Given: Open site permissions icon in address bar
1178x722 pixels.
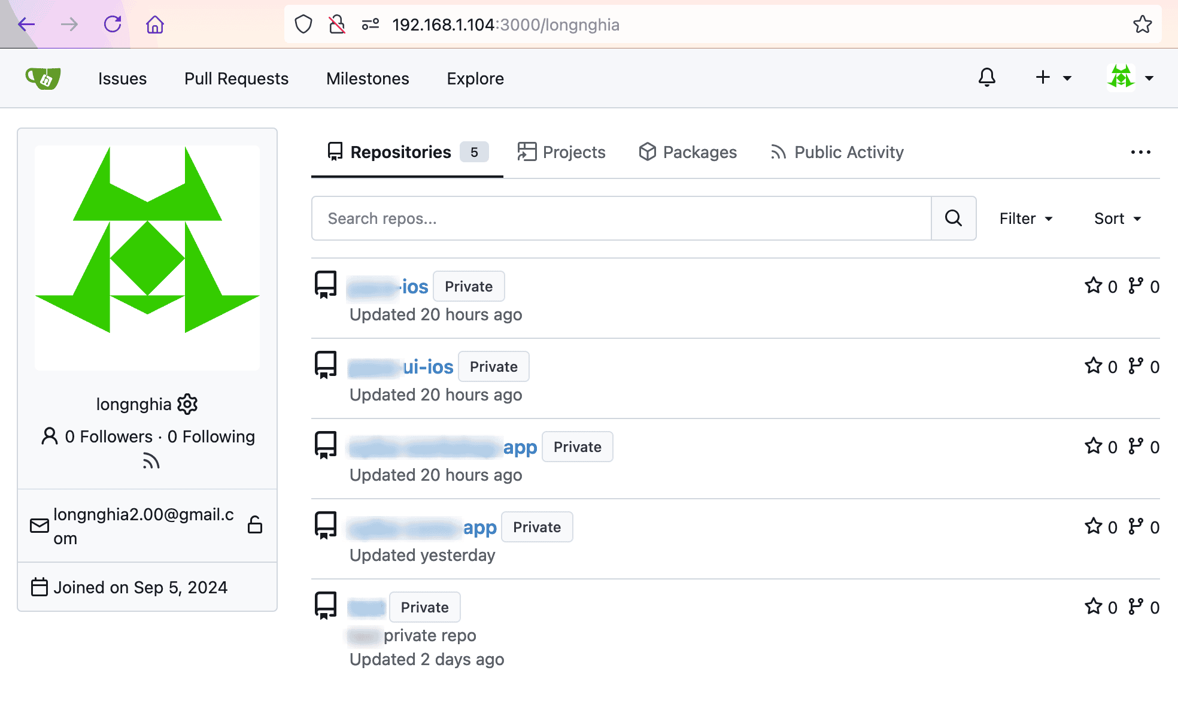Looking at the screenshot, I should (371, 25).
